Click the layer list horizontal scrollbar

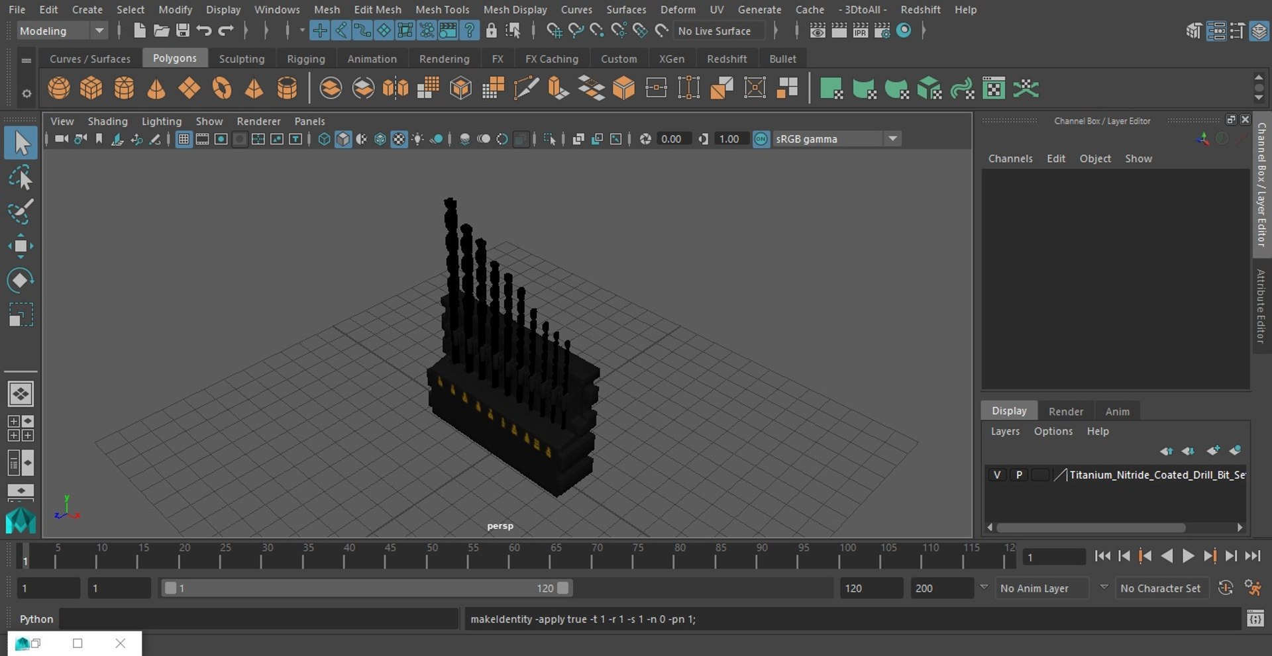[1091, 528]
